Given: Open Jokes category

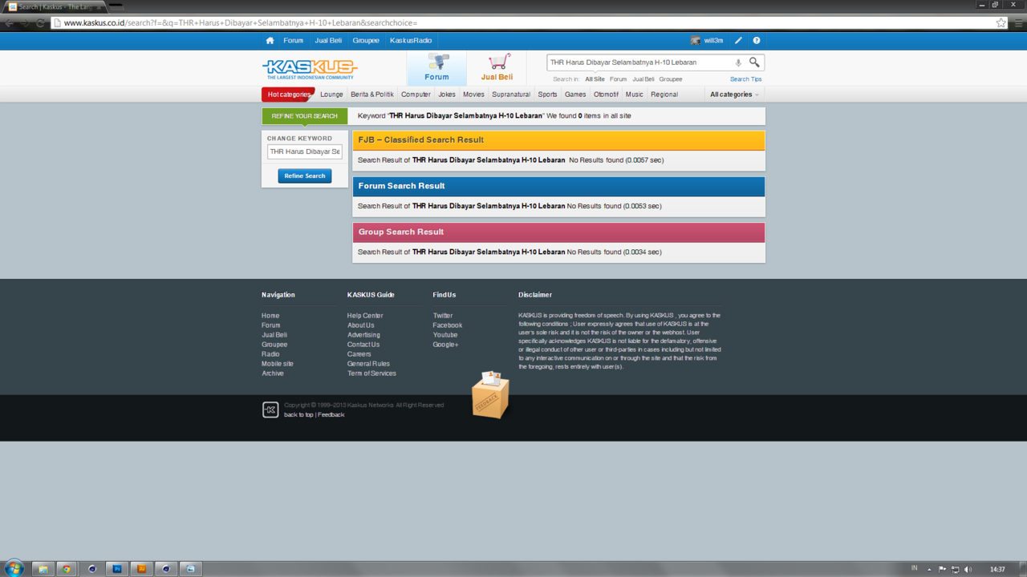Looking at the screenshot, I should [447, 95].
